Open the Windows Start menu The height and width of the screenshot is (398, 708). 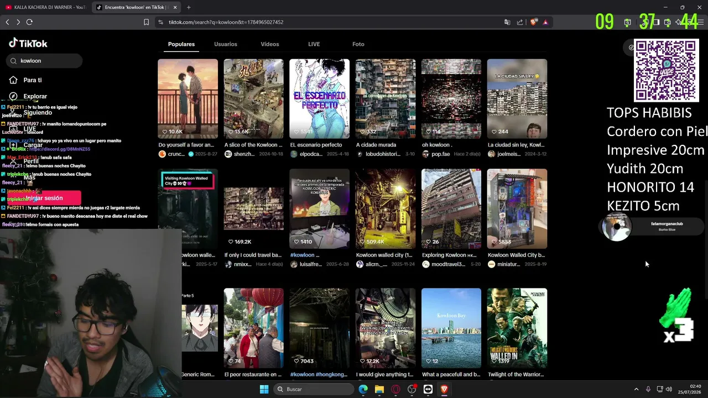point(264,389)
